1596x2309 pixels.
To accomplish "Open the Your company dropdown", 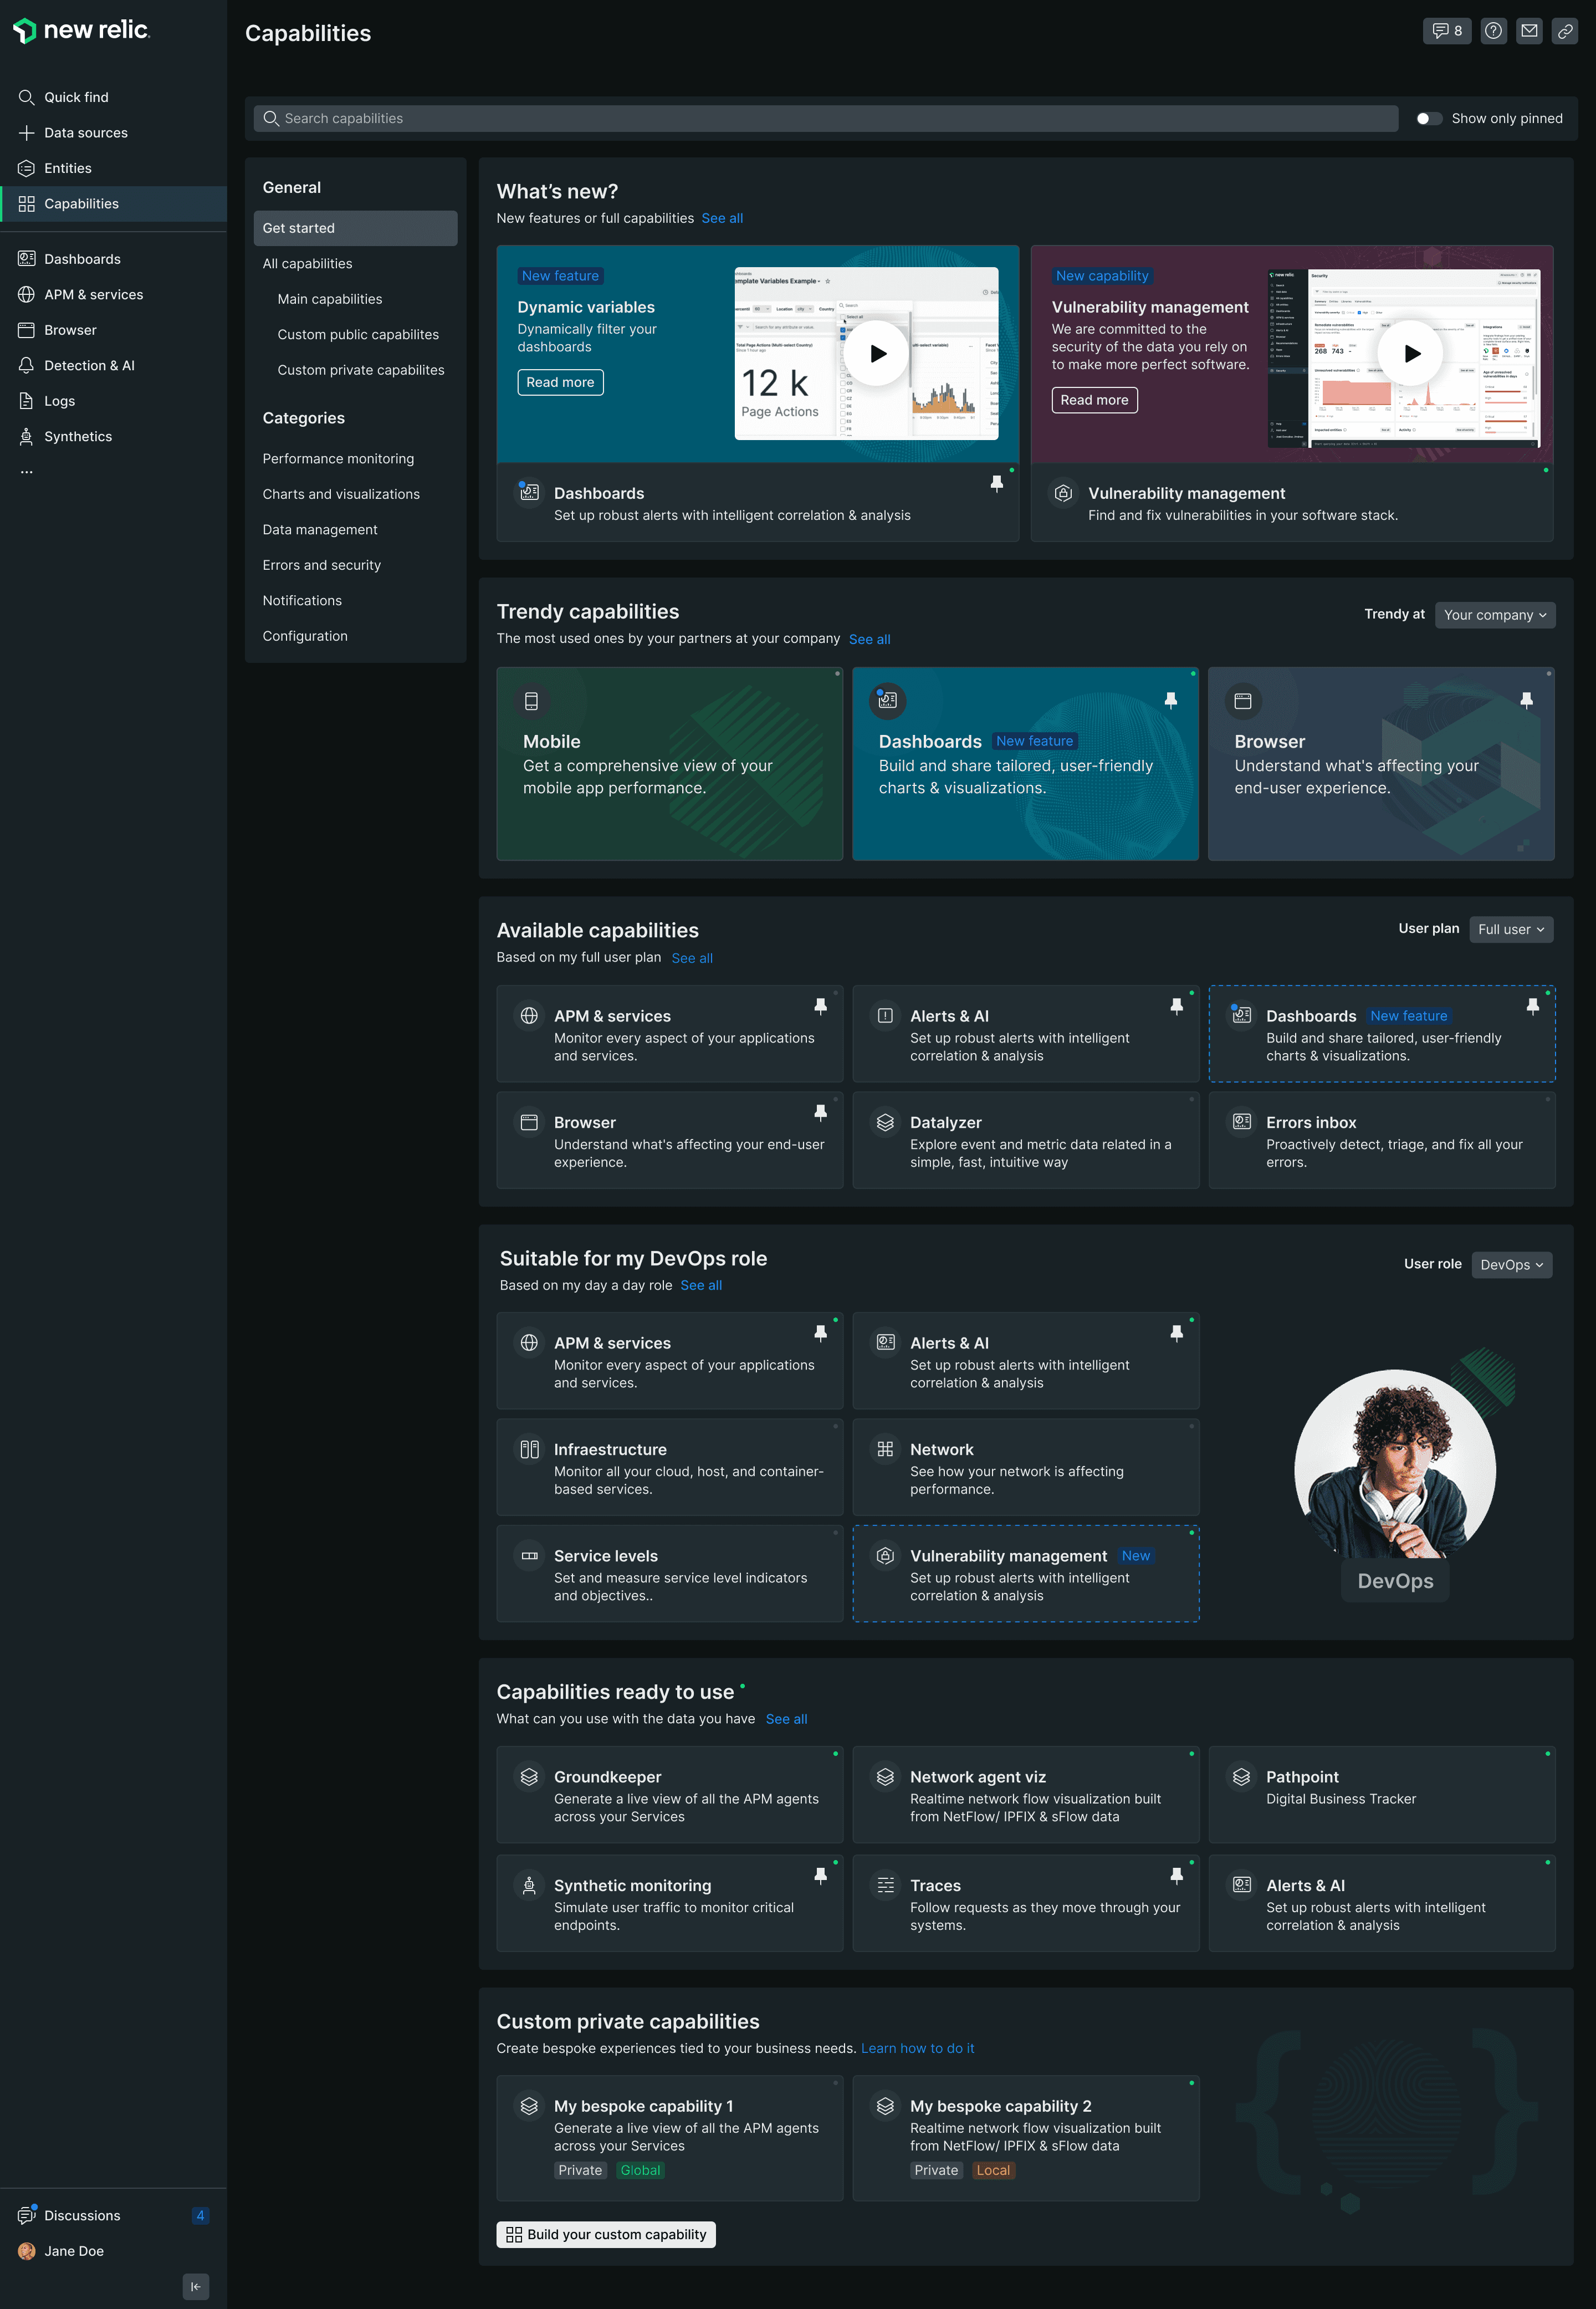I will [1494, 615].
